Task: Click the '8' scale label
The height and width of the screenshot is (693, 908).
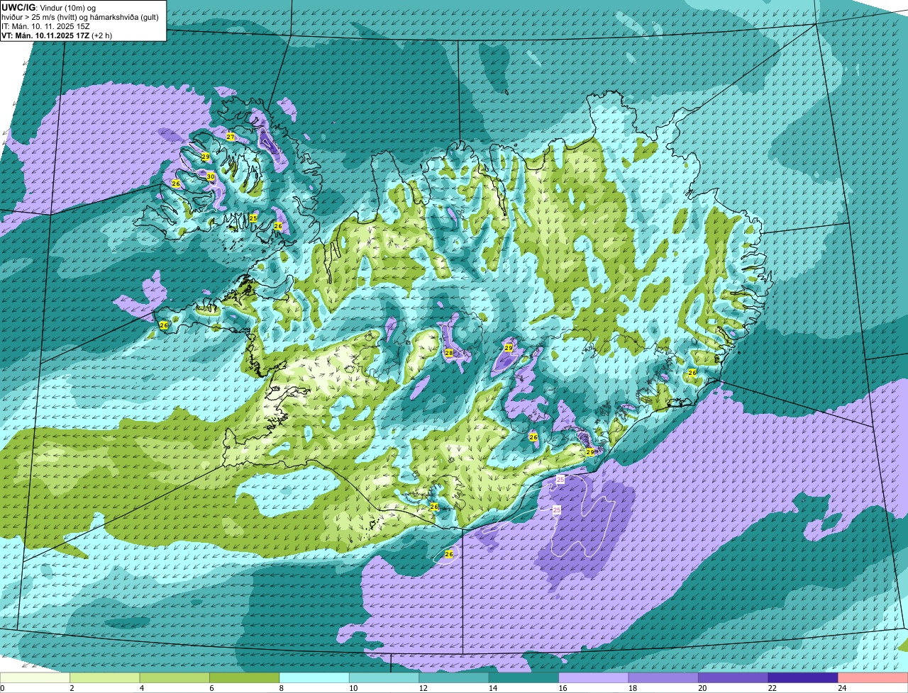Action: 281,687
